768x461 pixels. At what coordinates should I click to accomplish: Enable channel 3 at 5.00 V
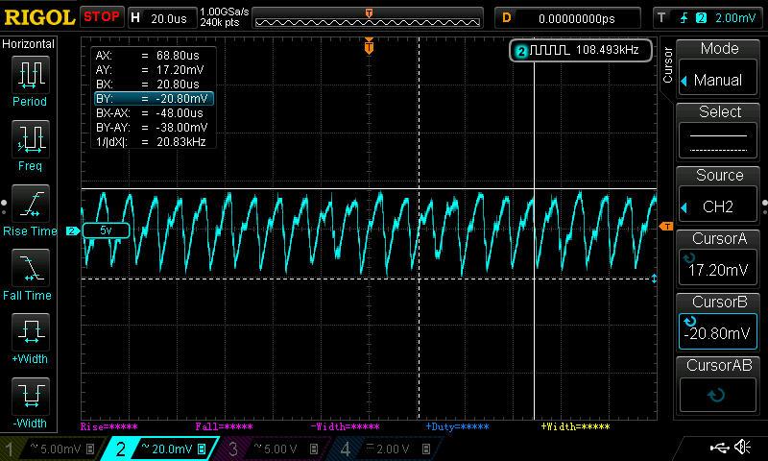[273, 449]
